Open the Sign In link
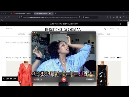The image size is (129, 97). [106, 29]
